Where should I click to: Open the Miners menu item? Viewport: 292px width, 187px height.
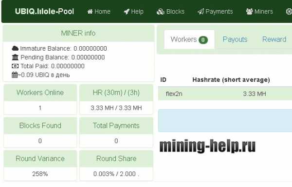point(259,12)
